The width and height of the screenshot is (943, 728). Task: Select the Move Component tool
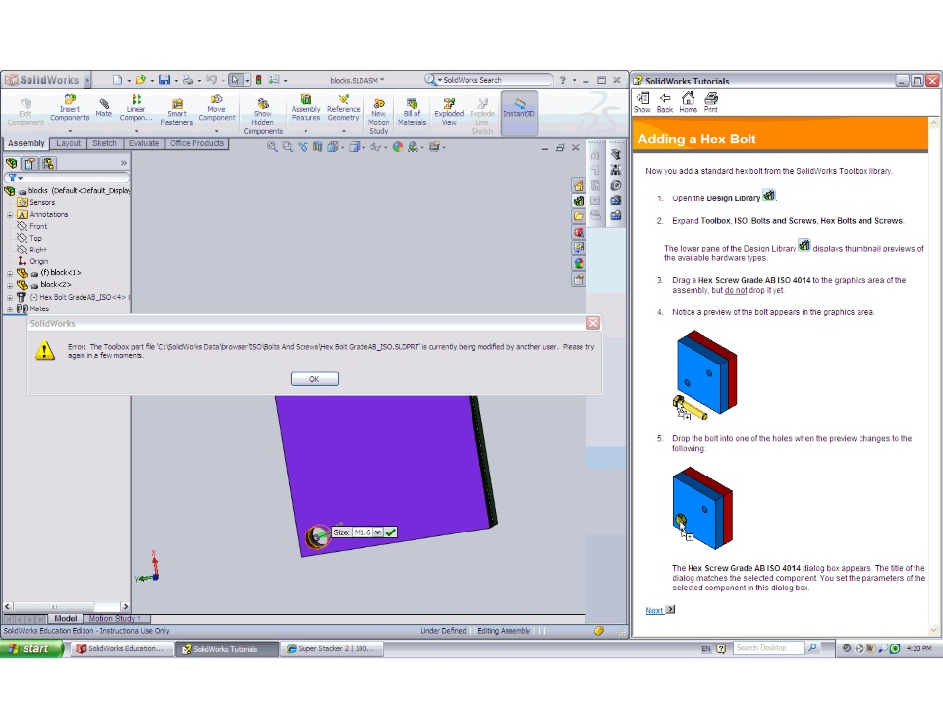[217, 108]
